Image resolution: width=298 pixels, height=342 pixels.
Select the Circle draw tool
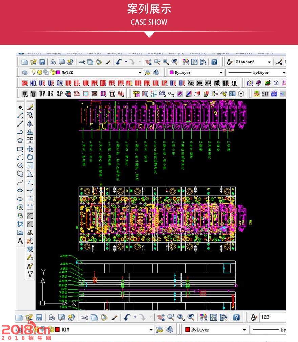pyautogui.click(x=20, y=165)
